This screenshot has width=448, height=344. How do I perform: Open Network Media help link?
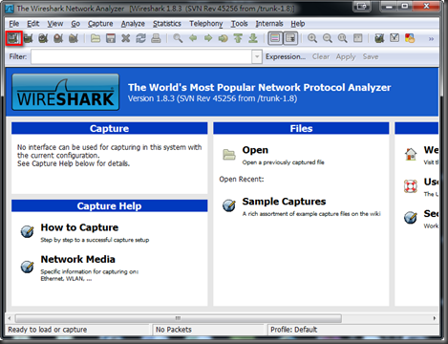[x=77, y=259]
